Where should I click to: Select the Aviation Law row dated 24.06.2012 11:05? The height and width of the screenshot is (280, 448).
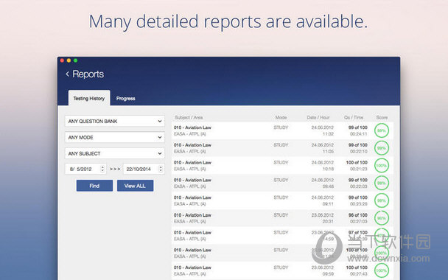pos(282,148)
